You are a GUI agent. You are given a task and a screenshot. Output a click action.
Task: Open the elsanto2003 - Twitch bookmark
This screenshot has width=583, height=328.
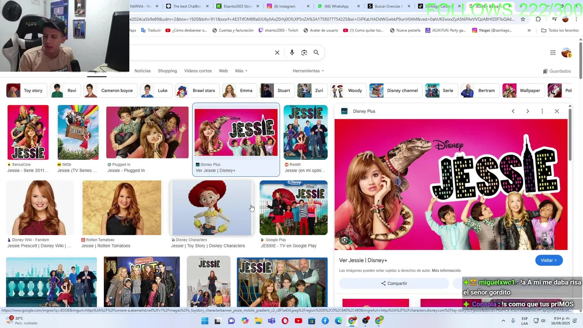(x=278, y=31)
